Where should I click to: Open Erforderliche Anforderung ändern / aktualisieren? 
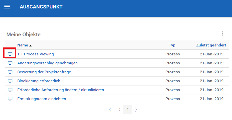point(61,90)
